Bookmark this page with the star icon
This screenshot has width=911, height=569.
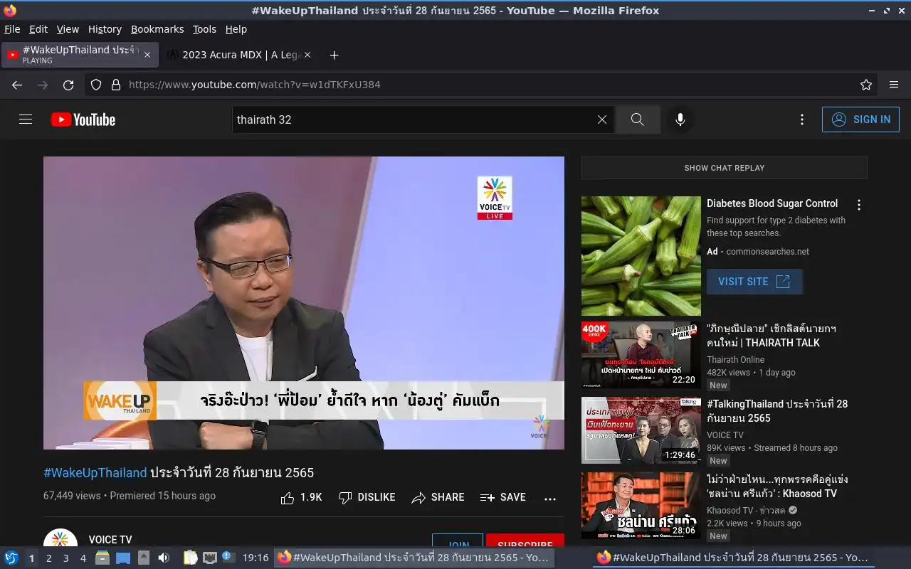point(866,85)
